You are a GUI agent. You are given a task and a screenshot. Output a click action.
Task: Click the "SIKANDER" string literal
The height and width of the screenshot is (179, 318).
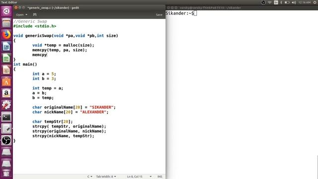tap(101, 107)
